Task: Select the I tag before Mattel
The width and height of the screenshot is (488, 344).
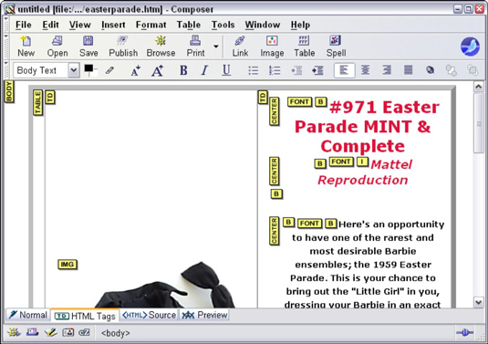Action: point(362,162)
